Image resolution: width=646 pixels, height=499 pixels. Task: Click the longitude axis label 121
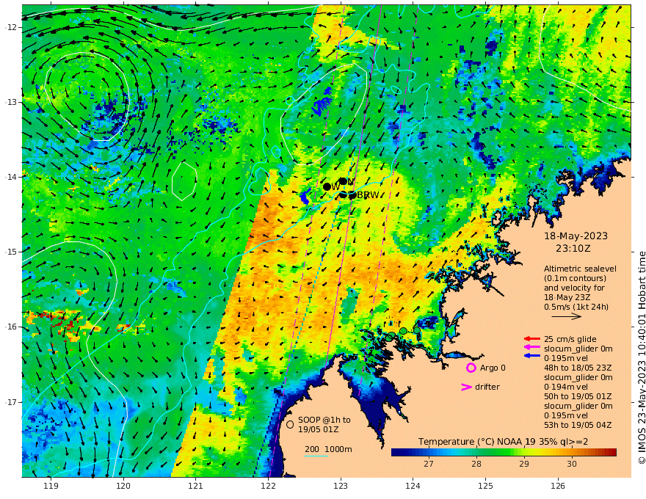[196, 486]
